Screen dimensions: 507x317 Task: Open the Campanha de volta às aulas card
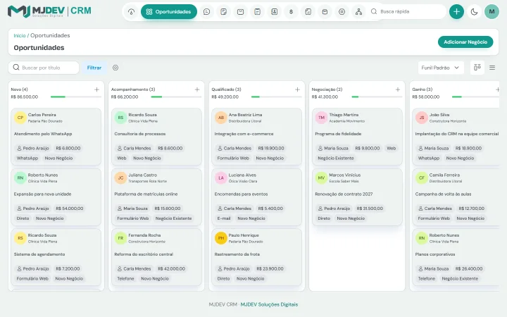point(456,197)
